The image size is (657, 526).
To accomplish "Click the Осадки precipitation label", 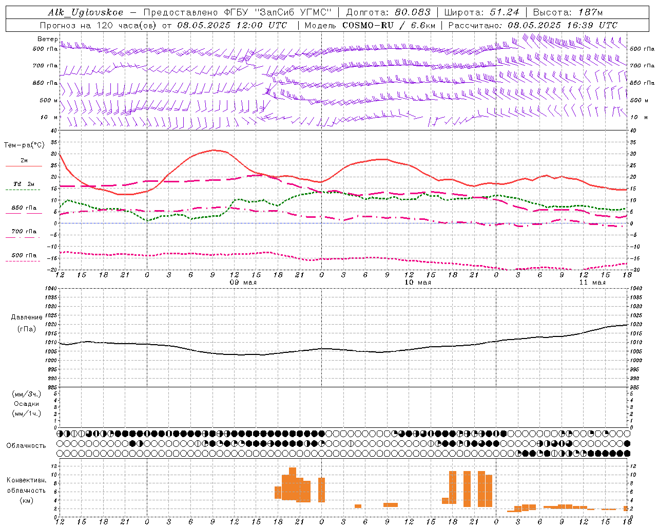I will click(27, 404).
